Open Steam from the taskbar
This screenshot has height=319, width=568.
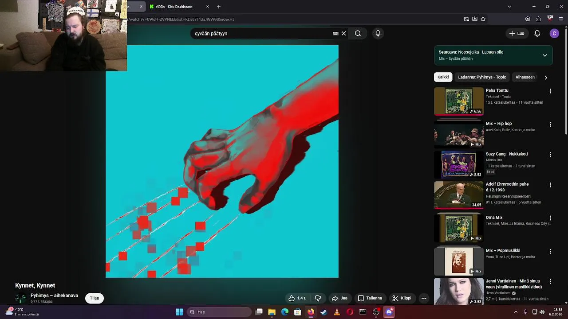(324, 312)
